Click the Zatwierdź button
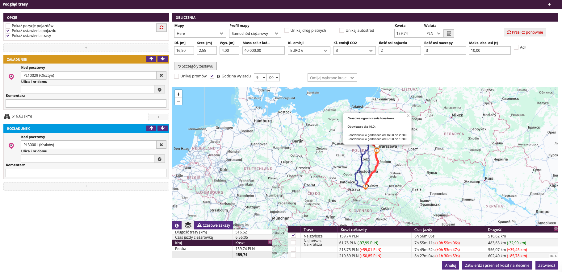The width and height of the screenshot is (562, 272). 547,265
